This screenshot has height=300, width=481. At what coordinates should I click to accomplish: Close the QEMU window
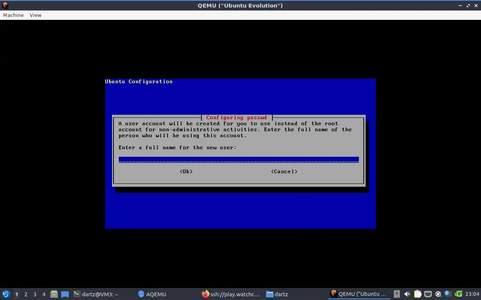(476, 6)
